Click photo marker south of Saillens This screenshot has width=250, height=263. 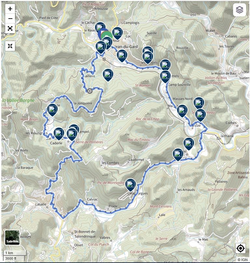pos(108,75)
